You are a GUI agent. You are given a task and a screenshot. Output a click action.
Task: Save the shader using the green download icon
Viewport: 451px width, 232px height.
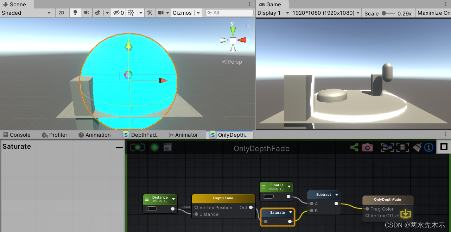click(405, 214)
